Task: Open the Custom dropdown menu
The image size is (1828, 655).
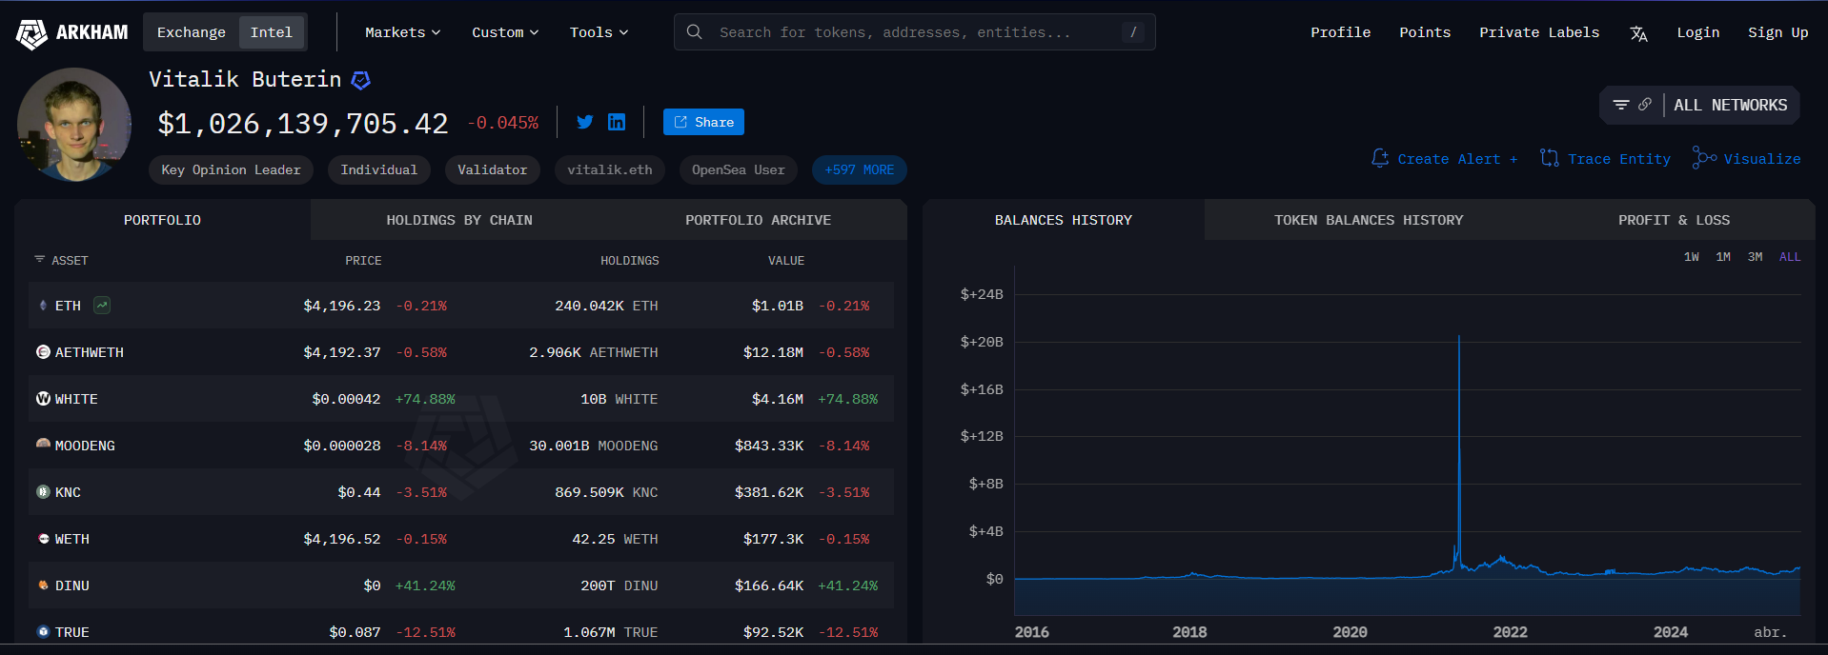Action: click(505, 32)
